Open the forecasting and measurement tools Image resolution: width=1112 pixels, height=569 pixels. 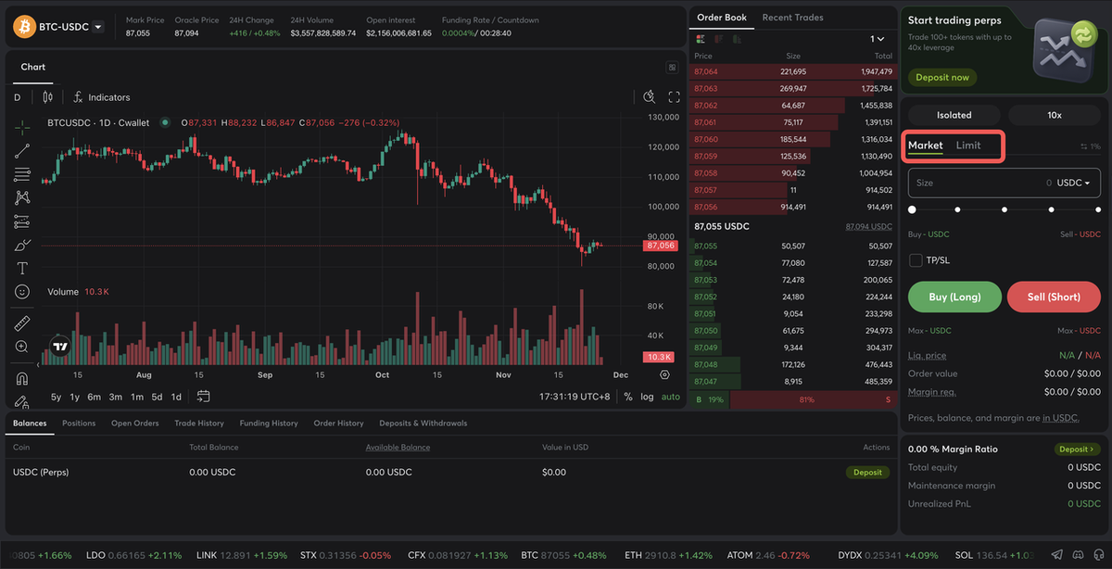pos(22,221)
